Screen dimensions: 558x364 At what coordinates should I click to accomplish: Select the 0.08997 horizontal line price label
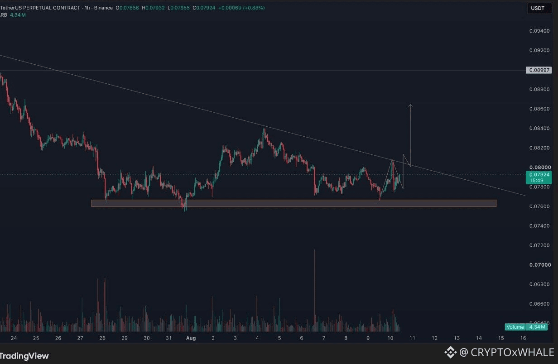pos(539,70)
